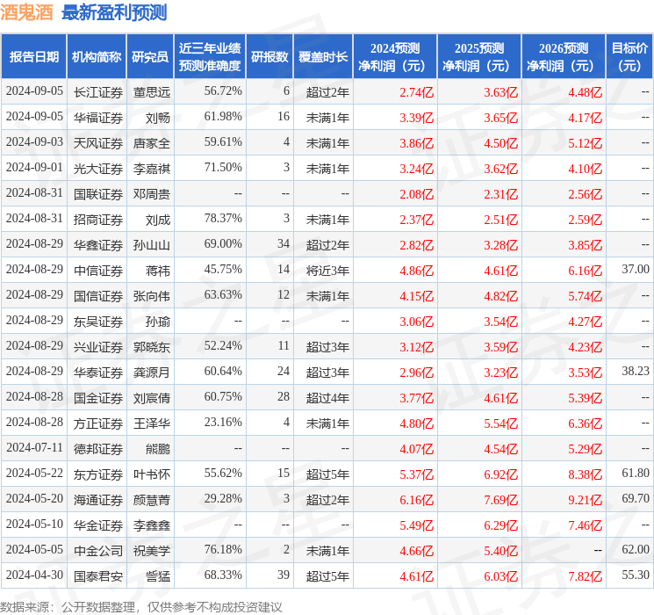Select the 华泰证券 institution cell
Image resolution: width=654 pixels, height=615 pixels.
[98, 373]
